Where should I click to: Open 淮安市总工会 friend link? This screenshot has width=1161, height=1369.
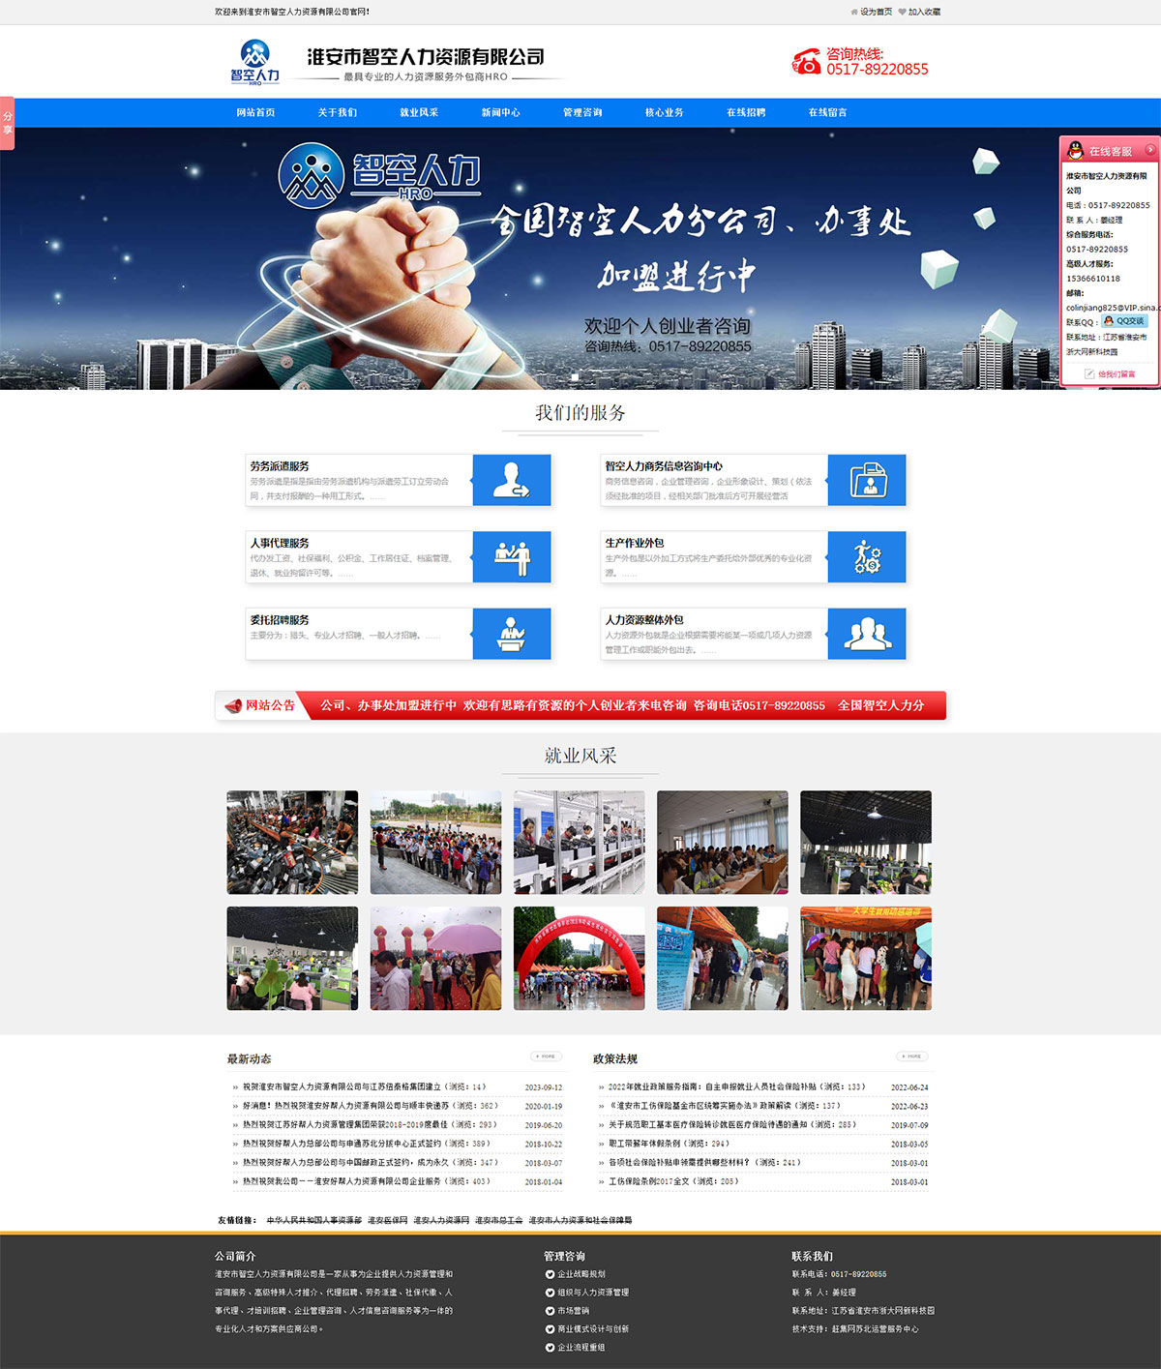(498, 1221)
